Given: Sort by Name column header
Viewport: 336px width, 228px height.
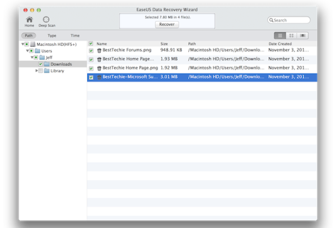Looking at the screenshot, I should point(101,44).
